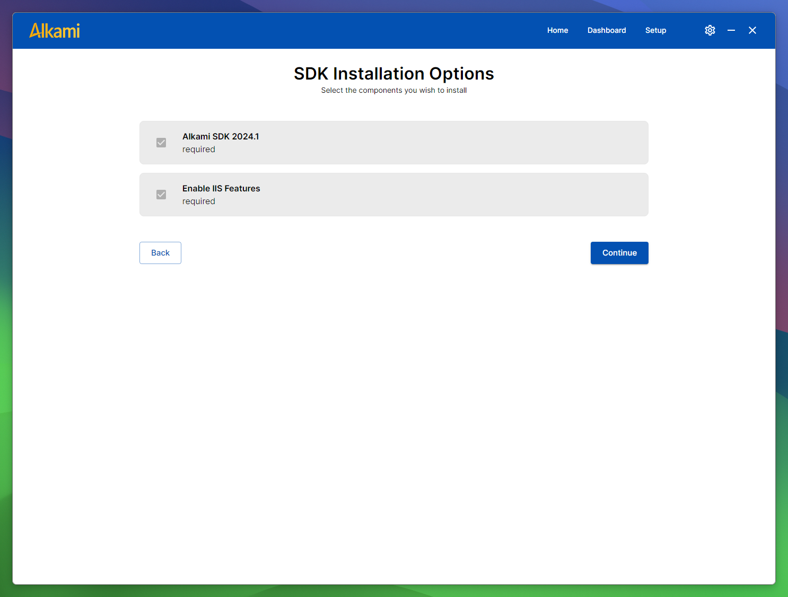Open the Dashboard menu item
The width and height of the screenshot is (788, 597).
click(x=607, y=30)
